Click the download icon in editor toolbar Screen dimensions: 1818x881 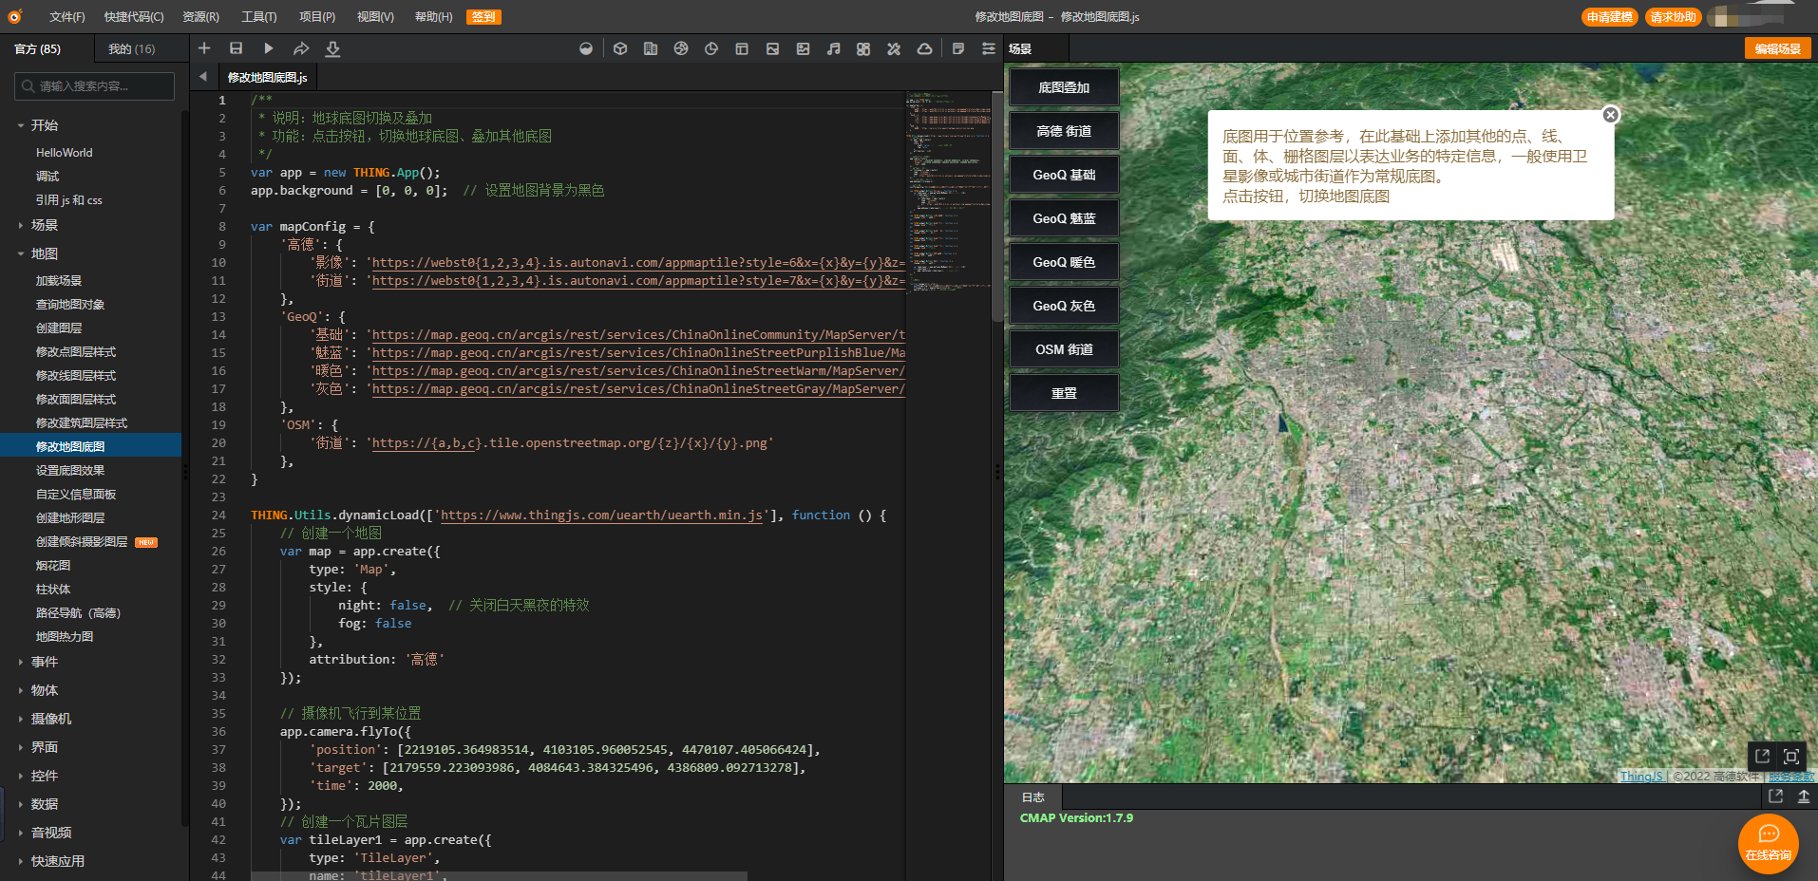click(x=332, y=48)
